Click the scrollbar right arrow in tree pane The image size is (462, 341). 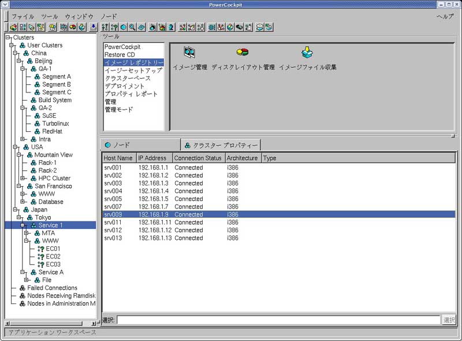[x=94, y=323]
